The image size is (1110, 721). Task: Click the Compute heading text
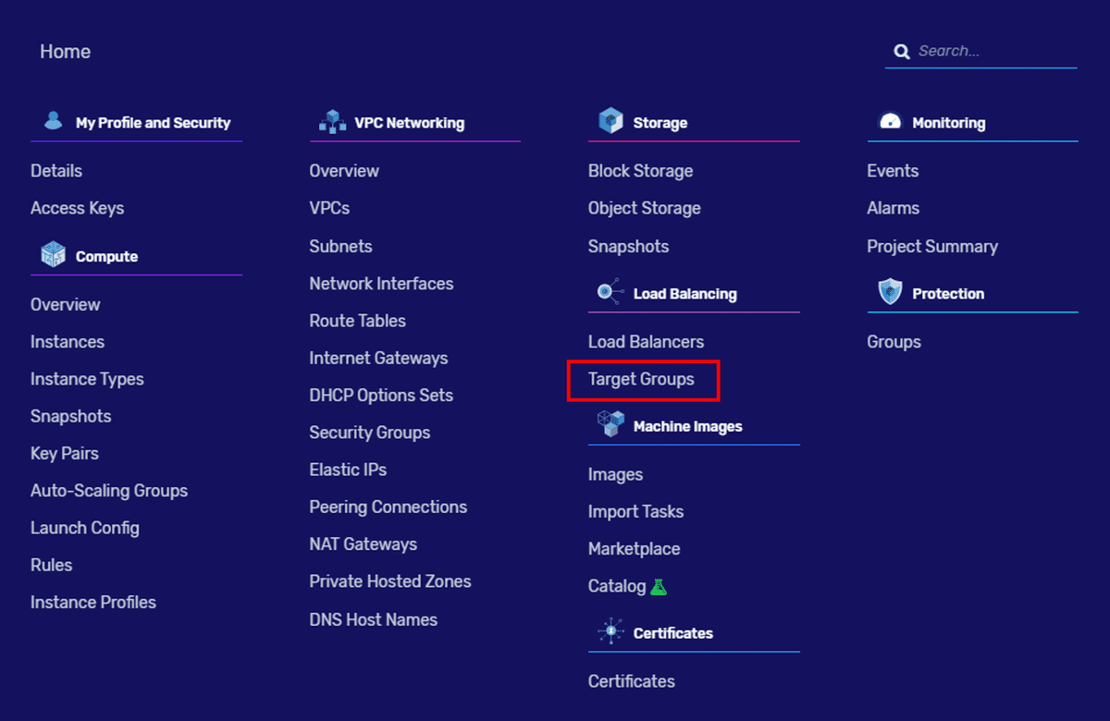[x=106, y=257]
